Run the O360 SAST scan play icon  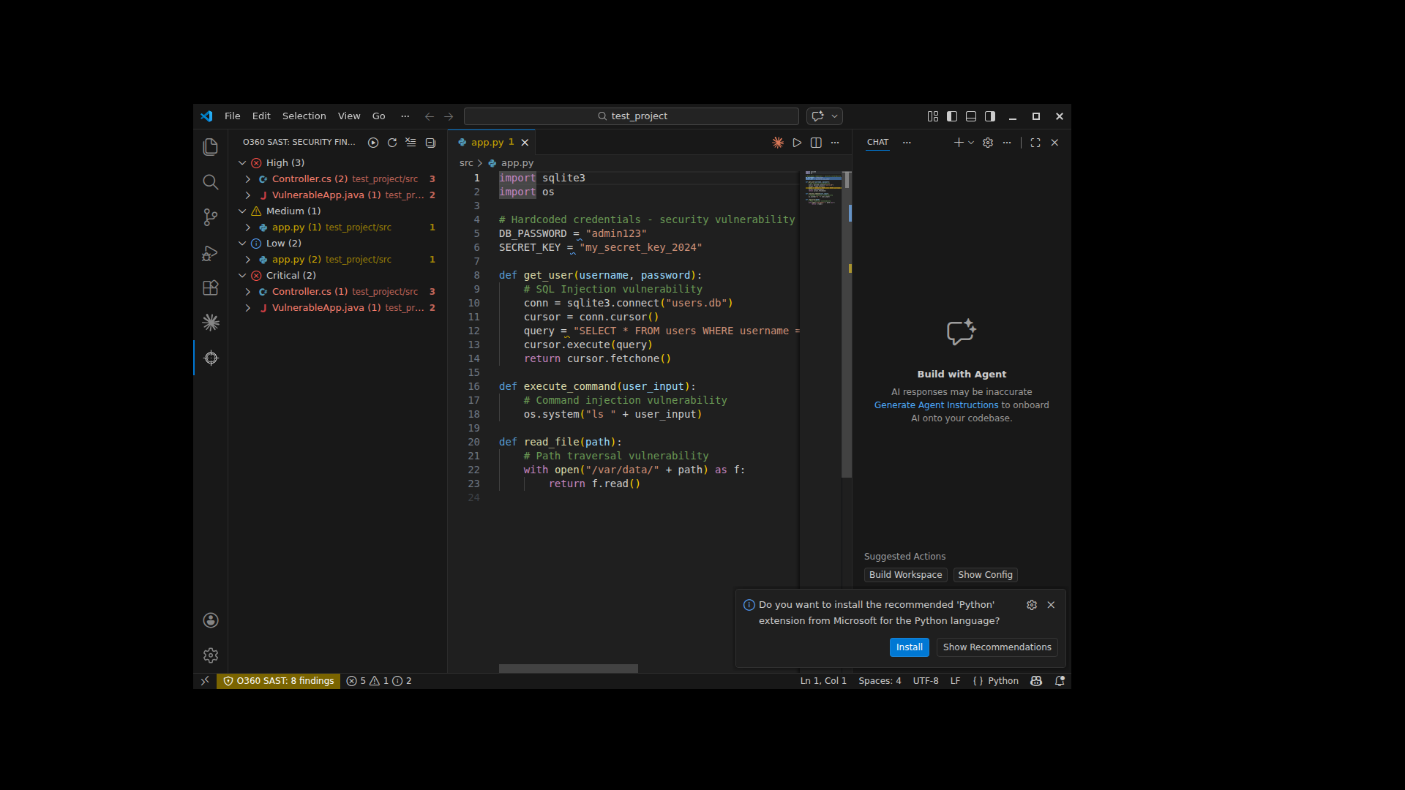[x=373, y=143]
